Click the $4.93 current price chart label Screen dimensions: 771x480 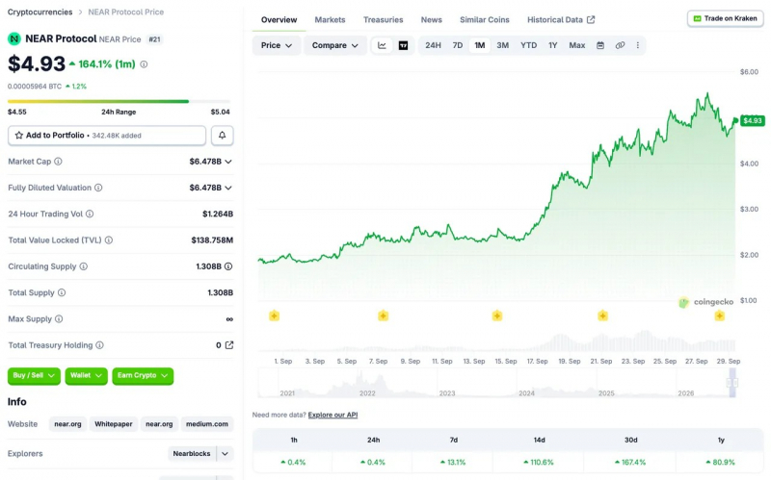(x=753, y=121)
